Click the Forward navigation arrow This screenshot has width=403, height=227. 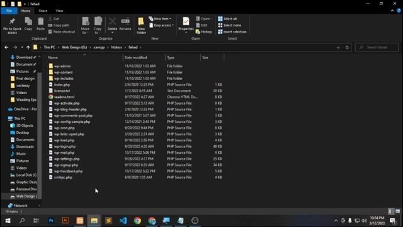click(15, 47)
